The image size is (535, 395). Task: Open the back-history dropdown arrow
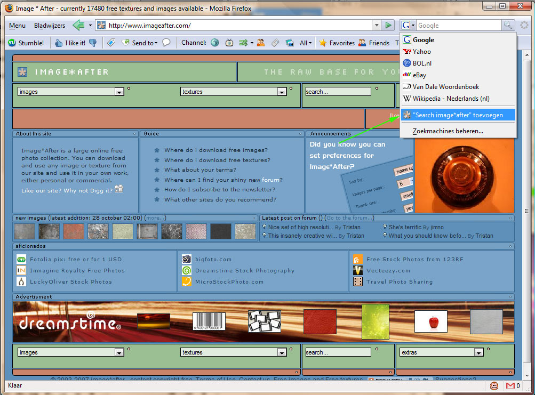point(90,25)
